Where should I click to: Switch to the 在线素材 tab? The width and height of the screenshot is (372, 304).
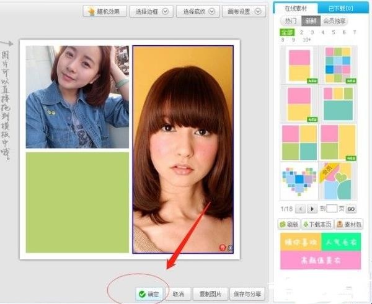296,8
